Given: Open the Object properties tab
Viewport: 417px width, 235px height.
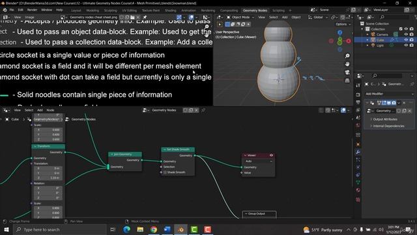Looking at the screenshot, I should click(358, 144).
